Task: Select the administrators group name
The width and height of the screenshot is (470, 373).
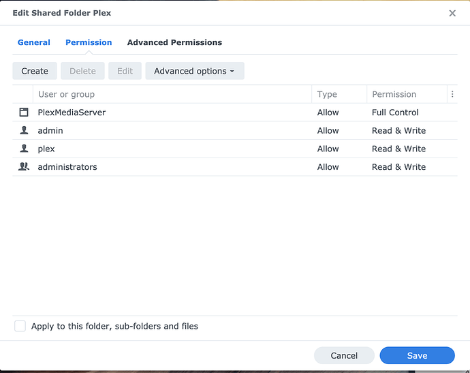Action: (67, 167)
